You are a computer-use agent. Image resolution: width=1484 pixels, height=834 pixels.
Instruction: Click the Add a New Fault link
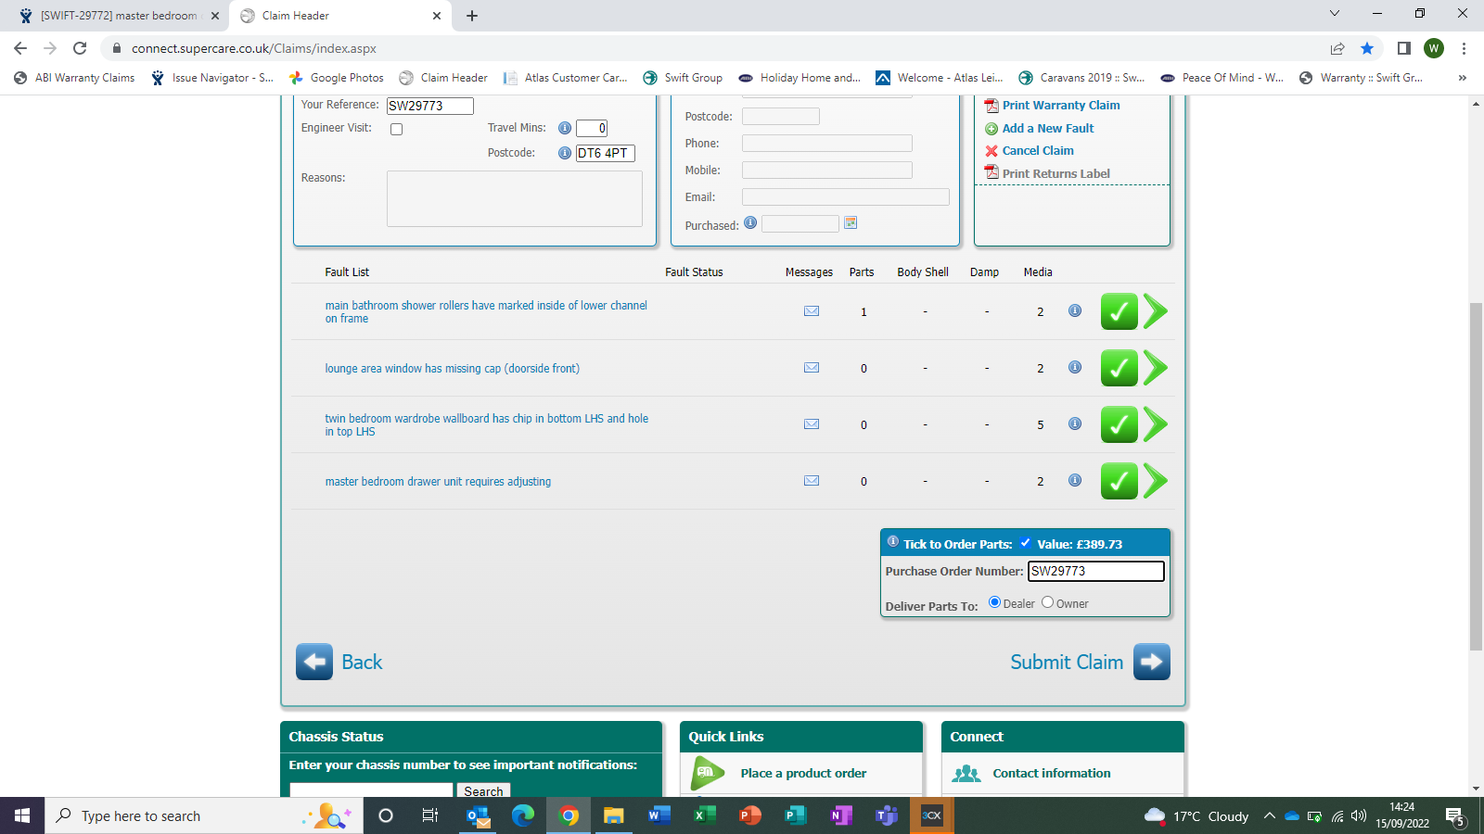pos(1048,129)
